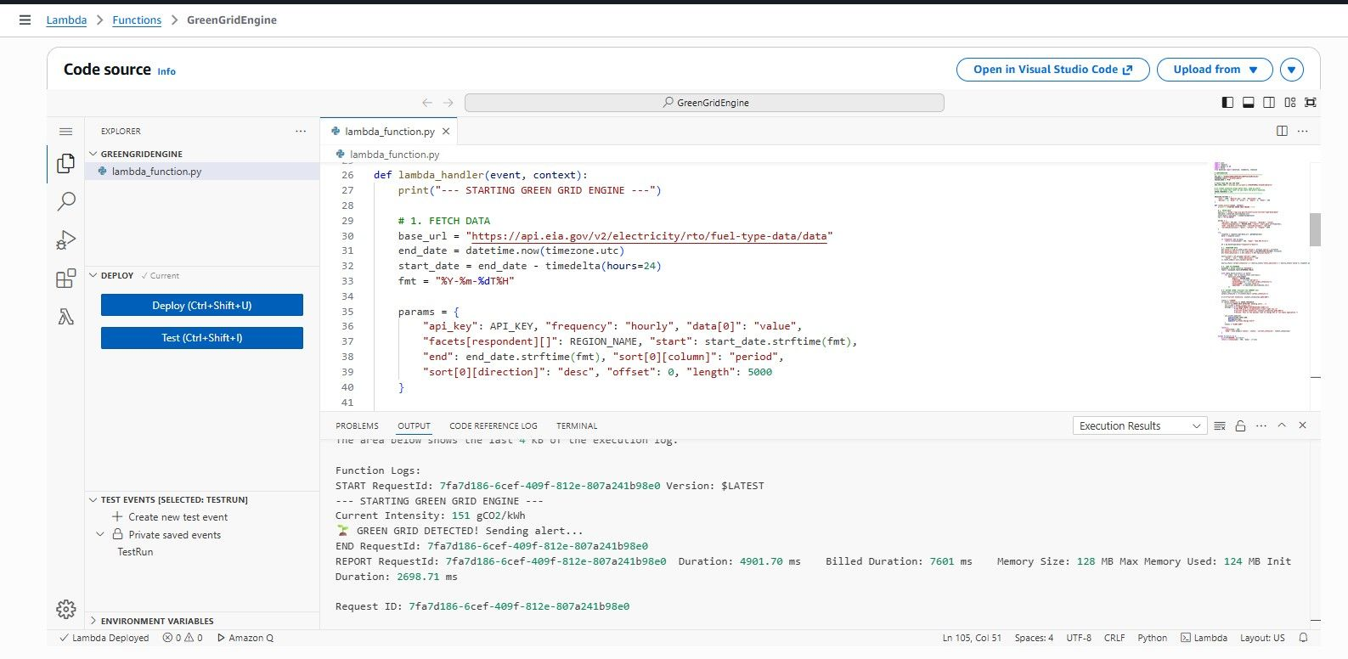Screen dimensions: 1348x659
Task: Select the lambda_function.py editor tab
Action: [x=389, y=132]
